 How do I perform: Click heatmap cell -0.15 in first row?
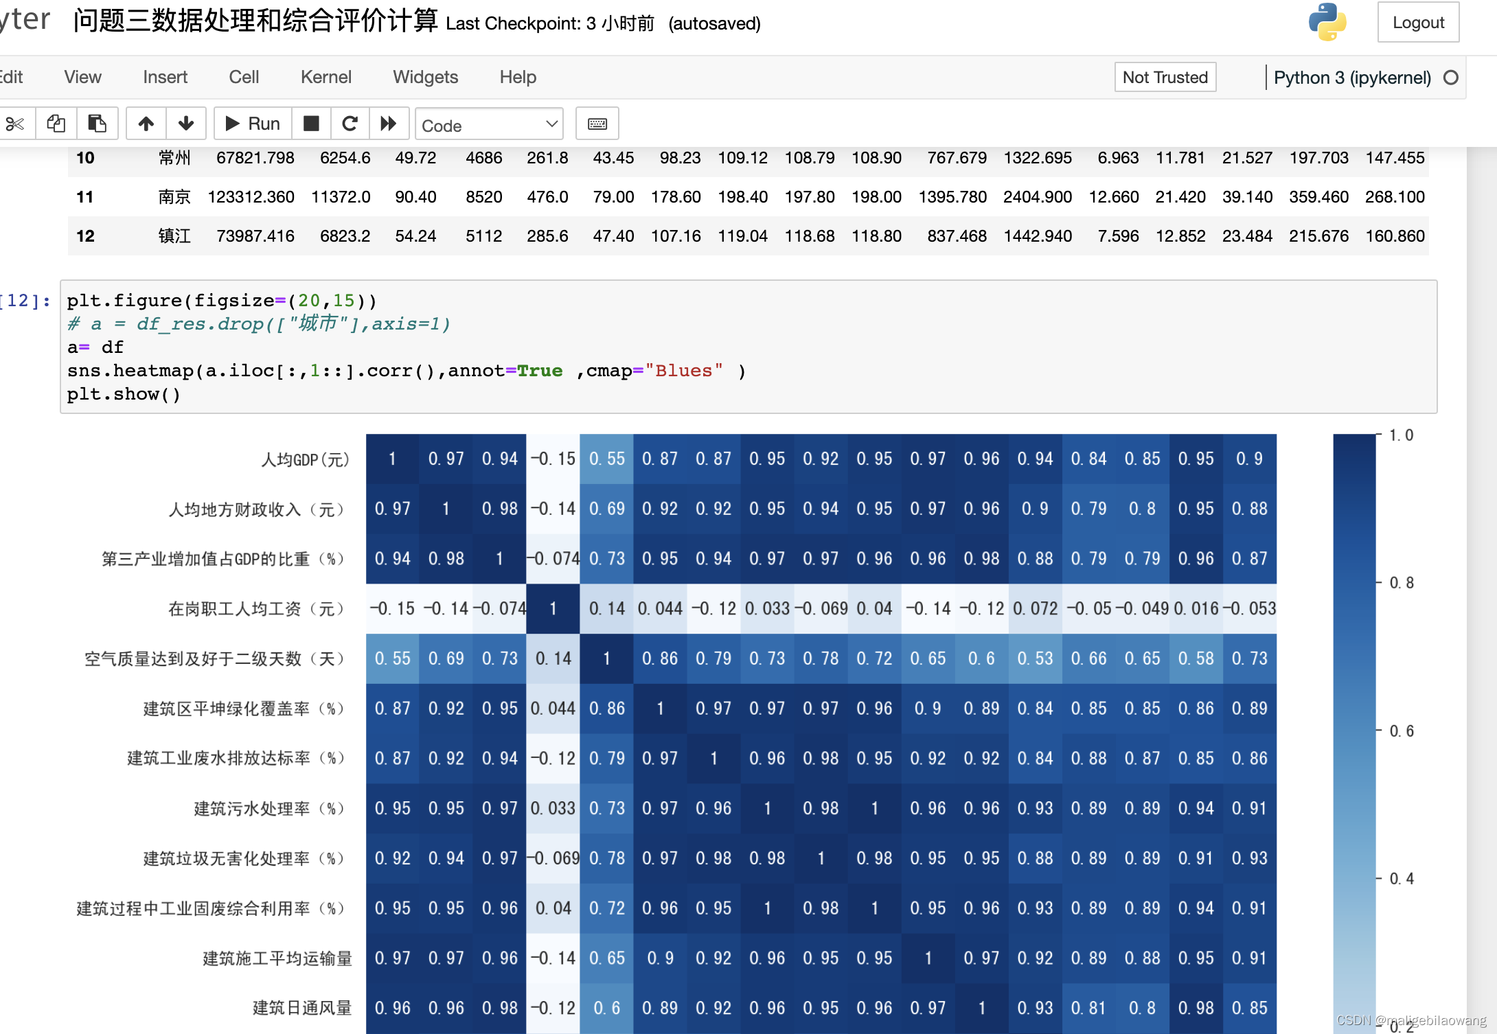553,459
